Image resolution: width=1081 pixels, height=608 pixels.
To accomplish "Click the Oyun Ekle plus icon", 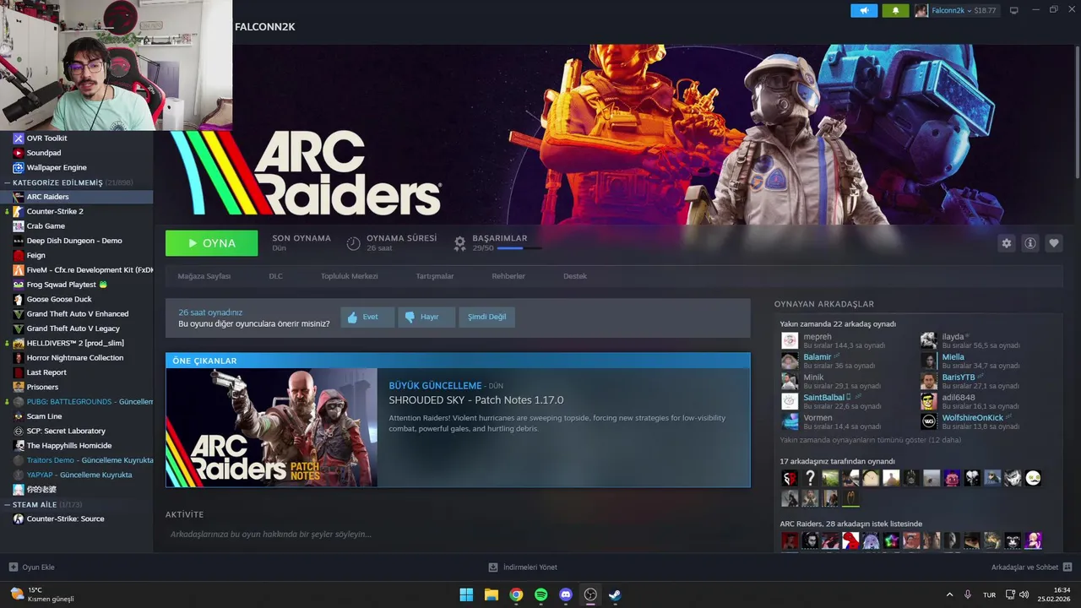I will (x=13, y=567).
